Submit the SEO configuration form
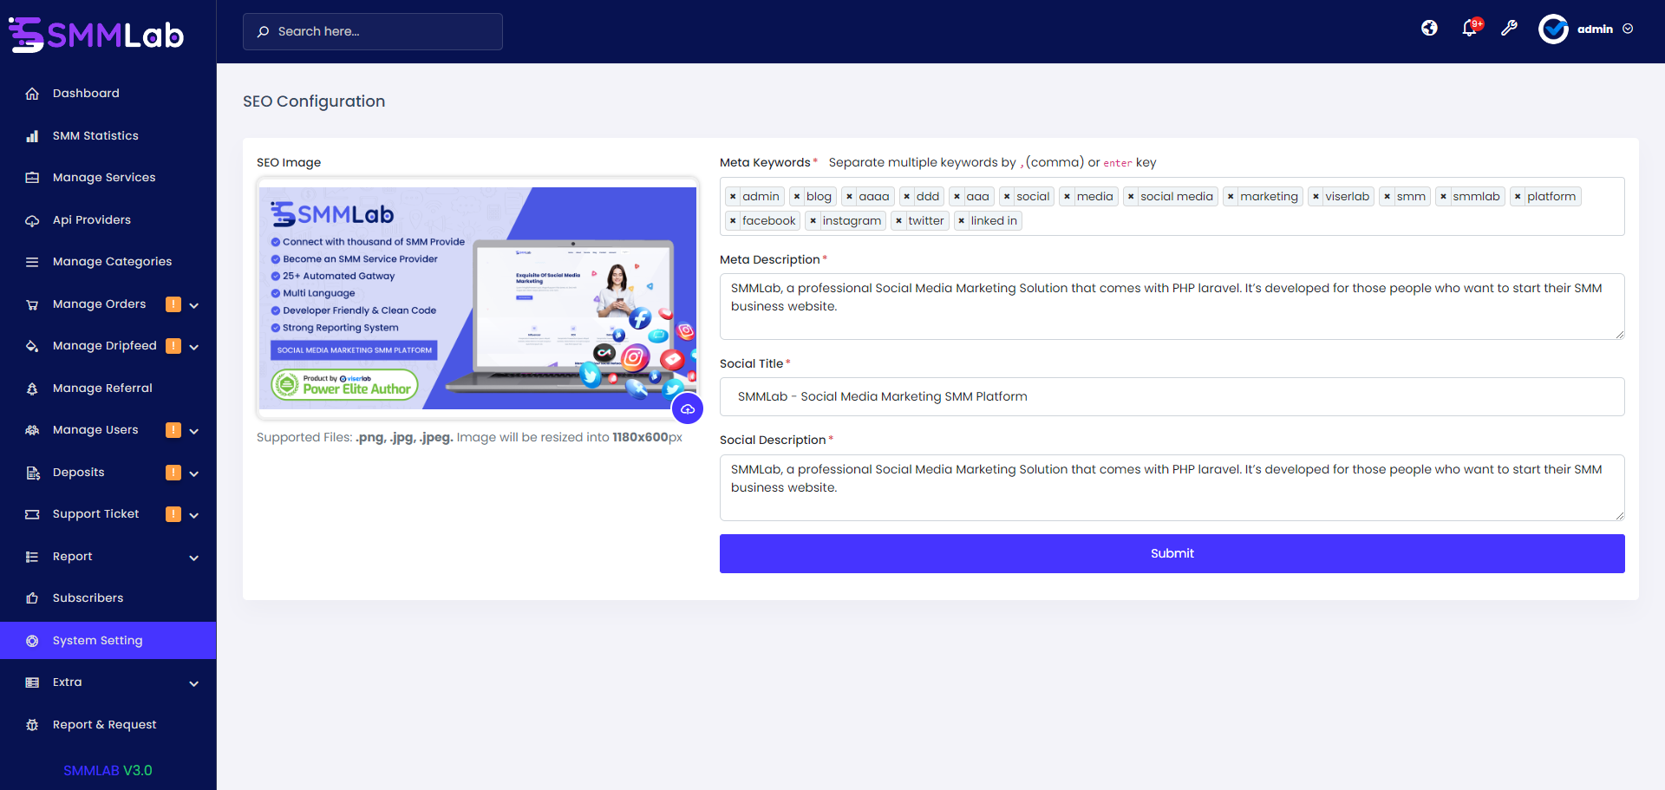 pos(1172,553)
